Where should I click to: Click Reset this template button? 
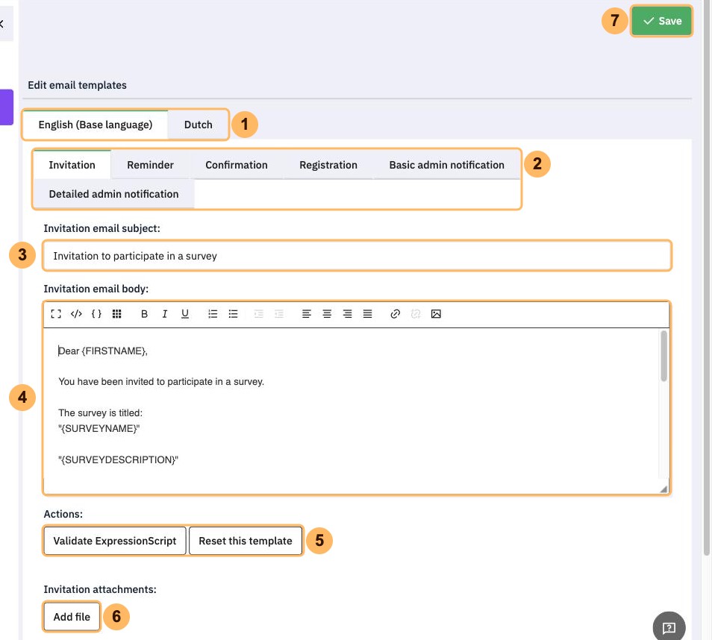pyautogui.click(x=246, y=541)
